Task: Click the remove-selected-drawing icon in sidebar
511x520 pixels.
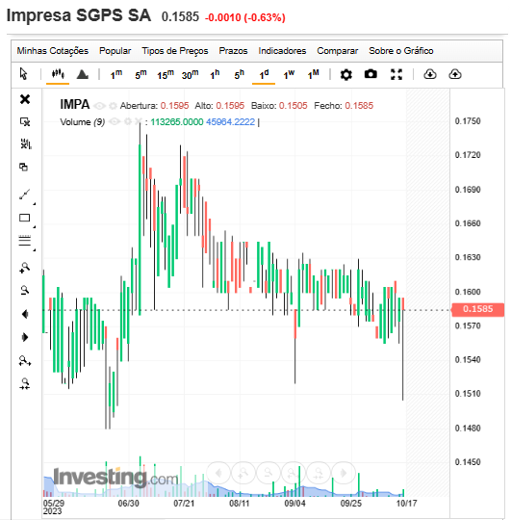Action: click(x=25, y=121)
